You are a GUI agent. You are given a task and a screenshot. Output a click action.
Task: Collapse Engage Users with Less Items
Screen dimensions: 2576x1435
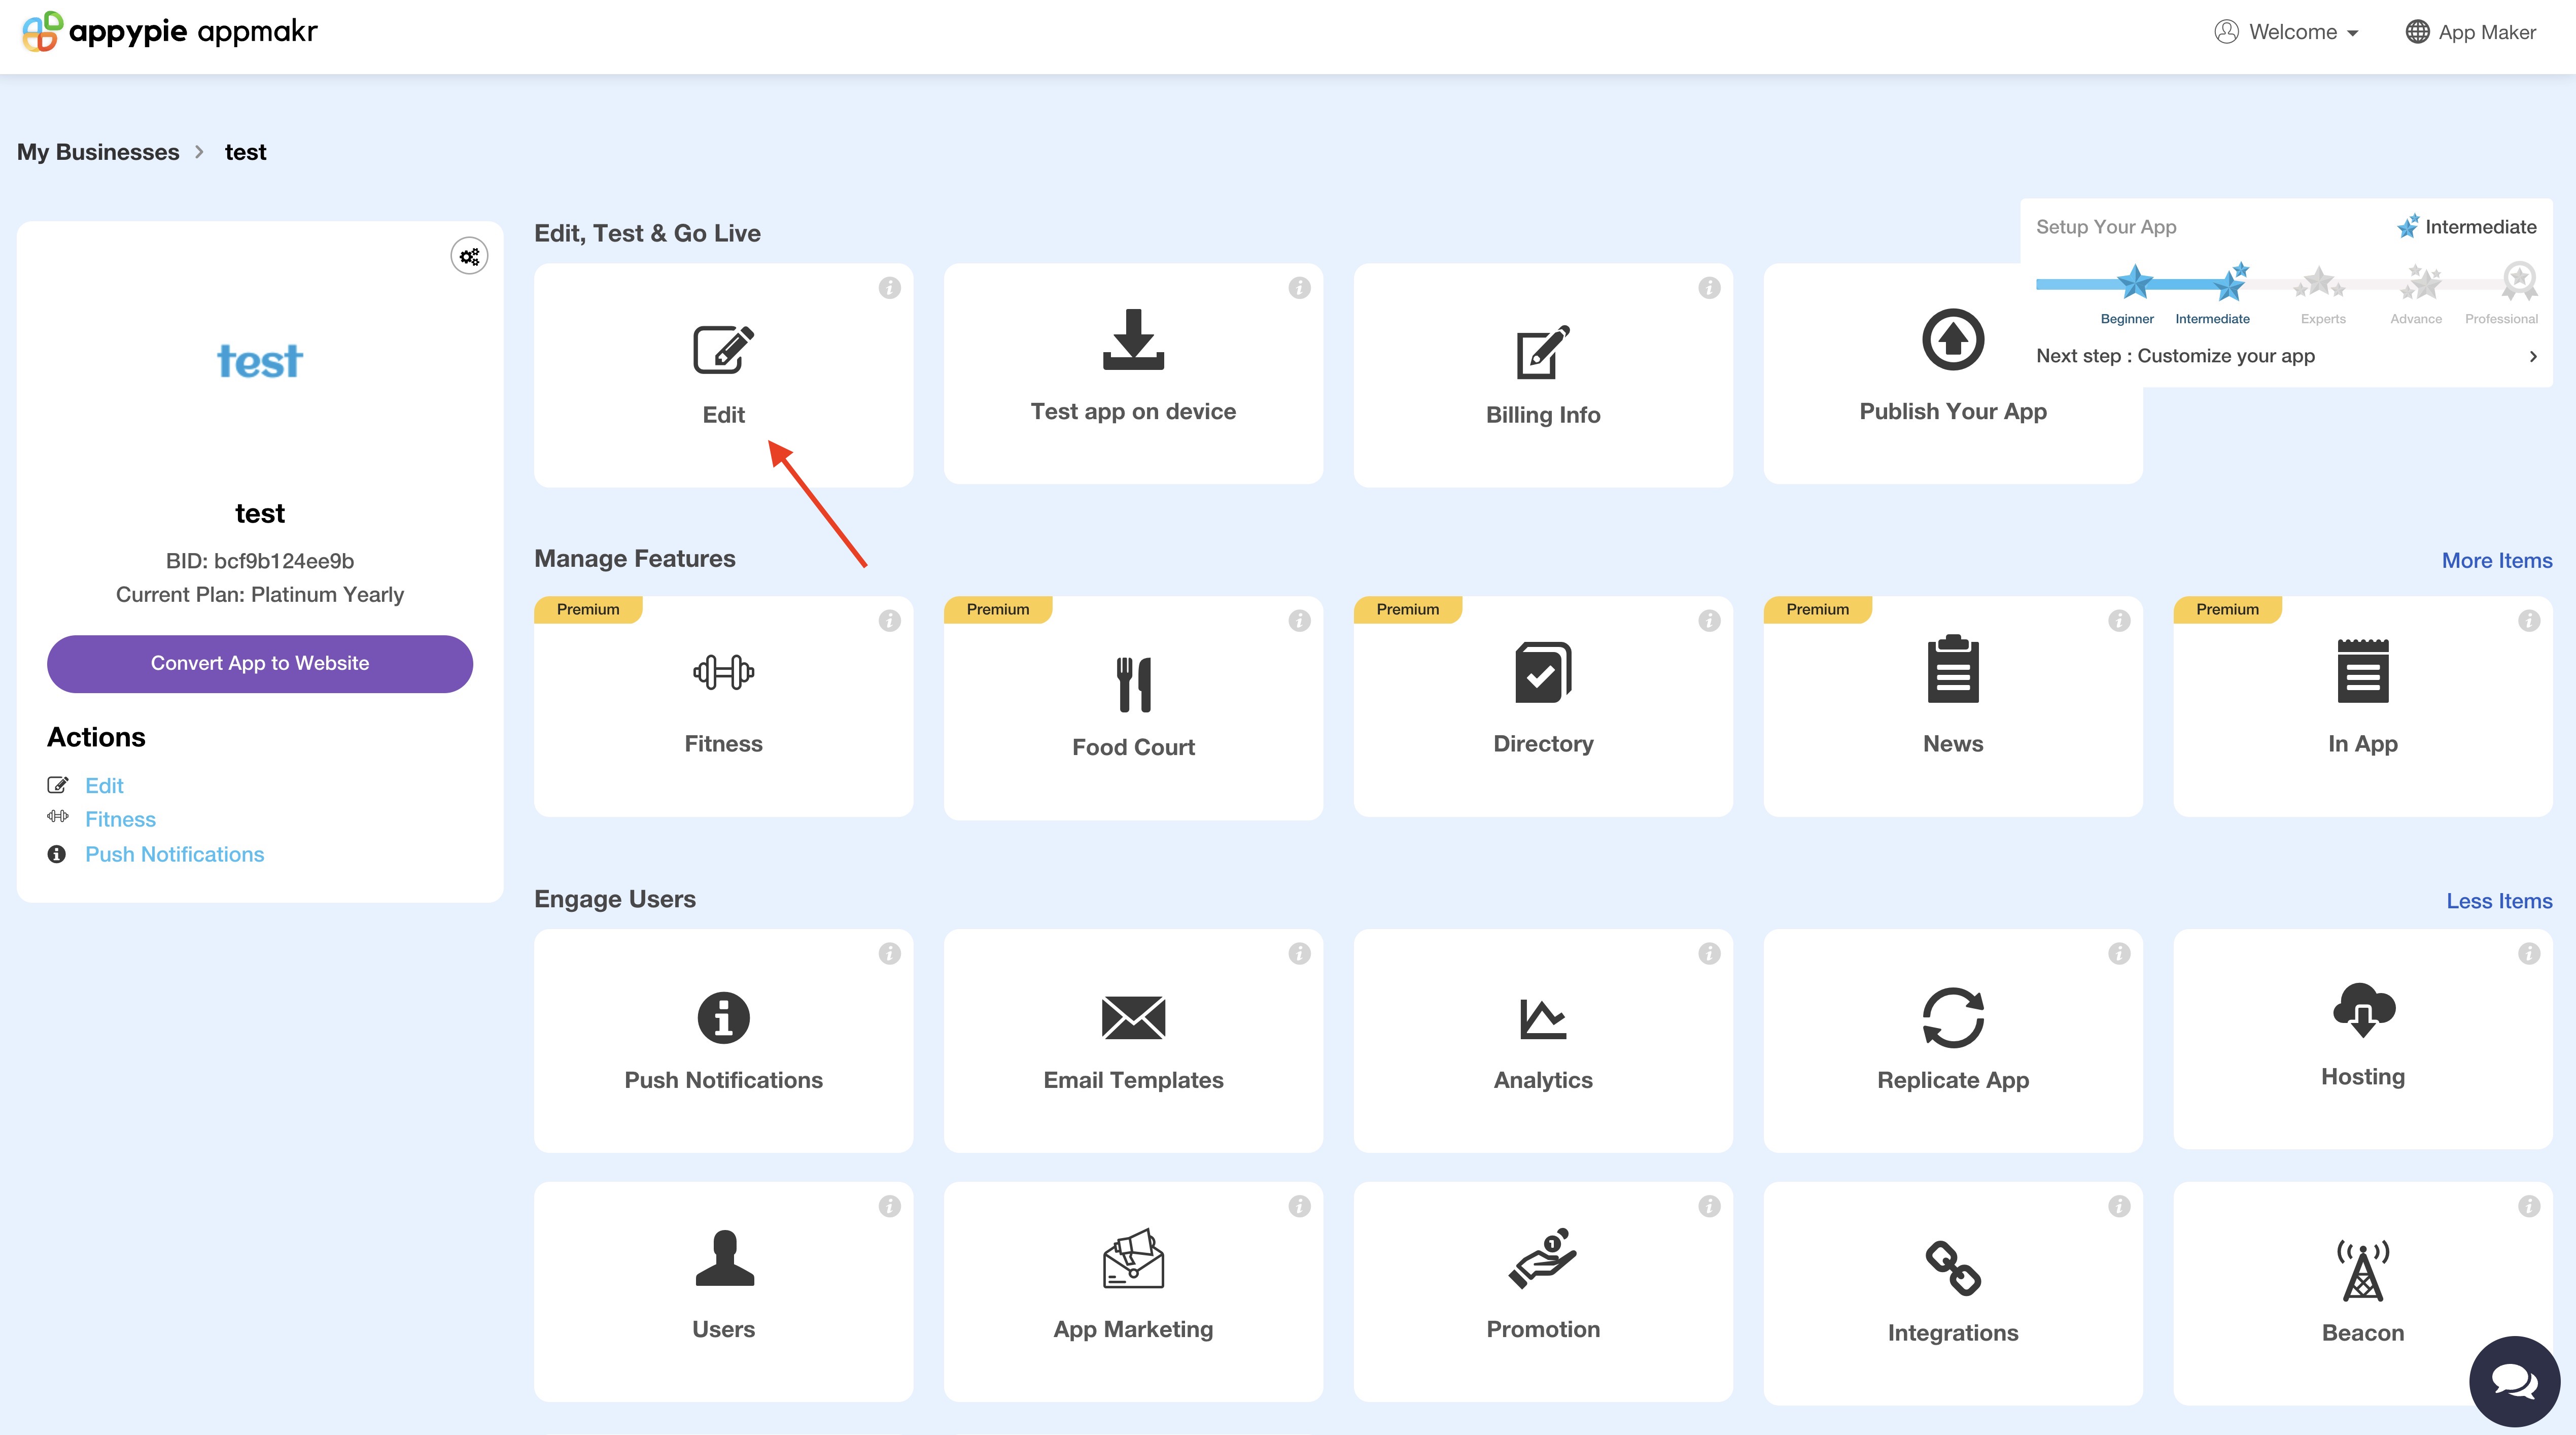[2498, 901]
